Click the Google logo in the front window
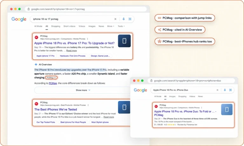Image resolution: width=244 pixels, height=146 pixels. click(x=140, y=90)
